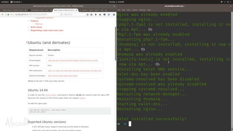The image size is (233, 131).
Task: Open the terminal File menu
Action: (119, 10)
